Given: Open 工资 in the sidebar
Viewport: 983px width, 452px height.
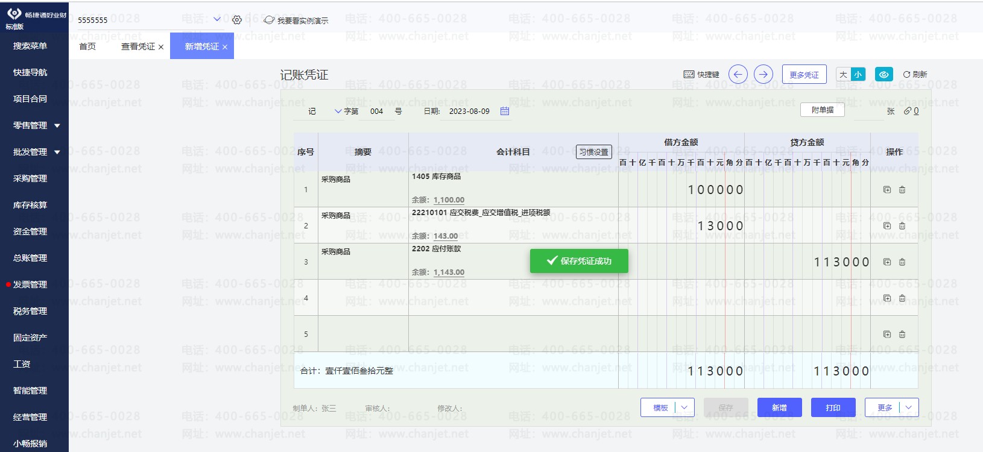Looking at the screenshot, I should pyautogui.click(x=22, y=364).
